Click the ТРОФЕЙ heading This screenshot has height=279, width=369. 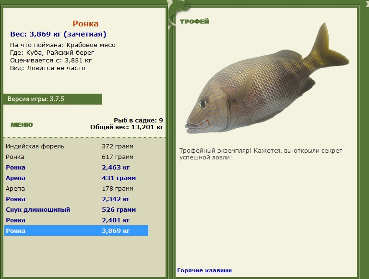pyautogui.click(x=194, y=22)
